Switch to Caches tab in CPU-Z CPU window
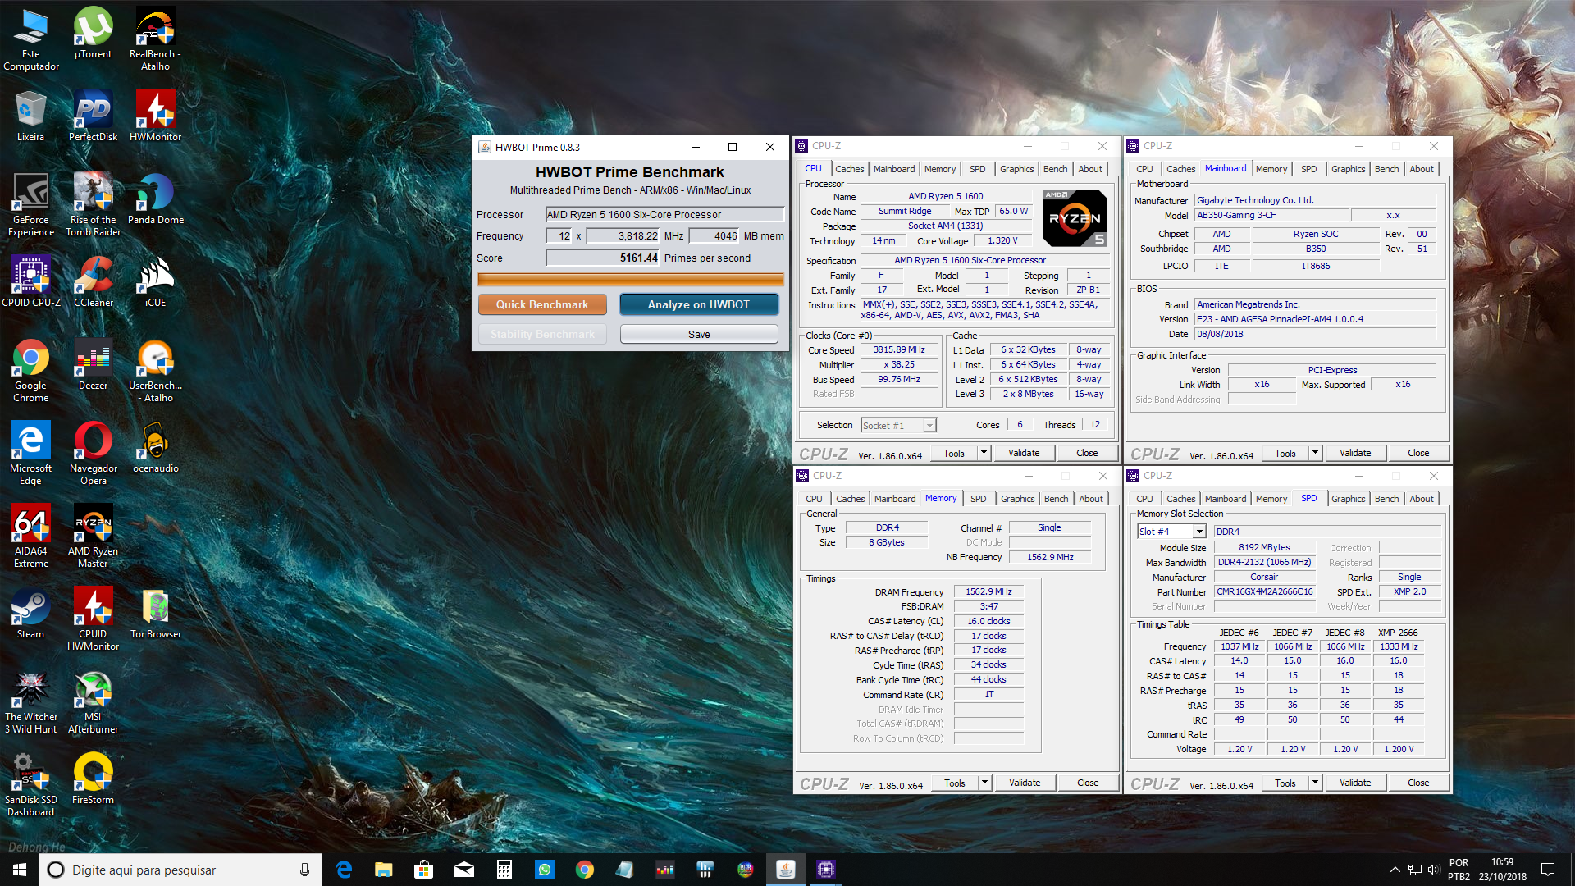Viewport: 1575px width, 886px height. pyautogui.click(x=849, y=169)
